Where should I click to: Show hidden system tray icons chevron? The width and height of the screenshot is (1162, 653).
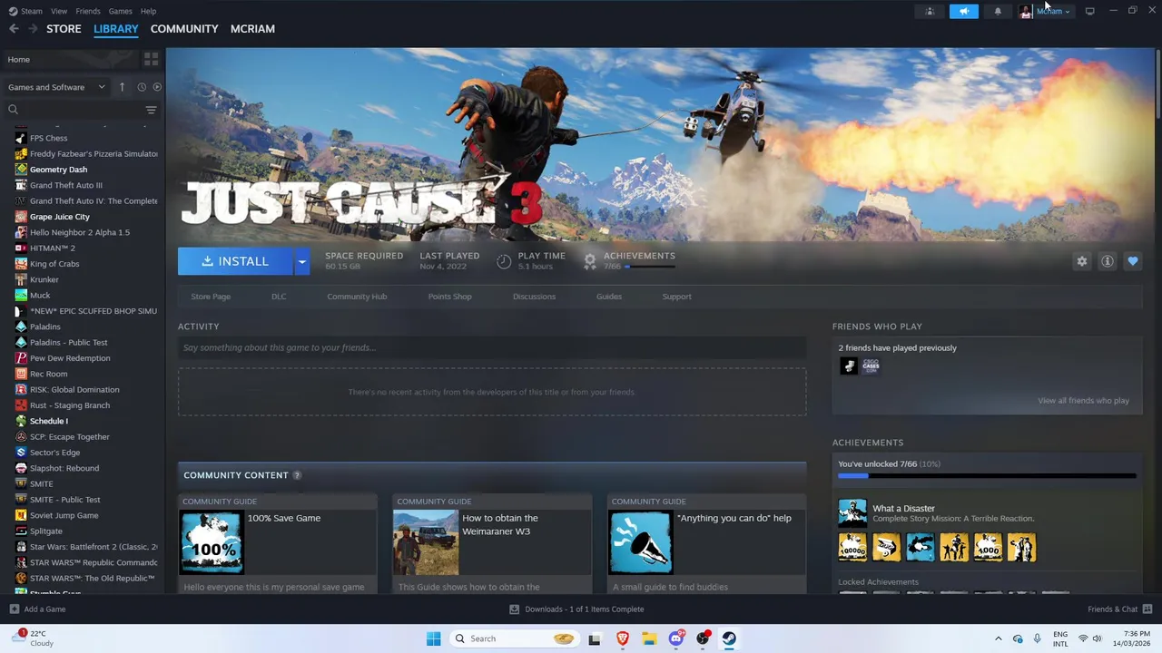pos(999,638)
